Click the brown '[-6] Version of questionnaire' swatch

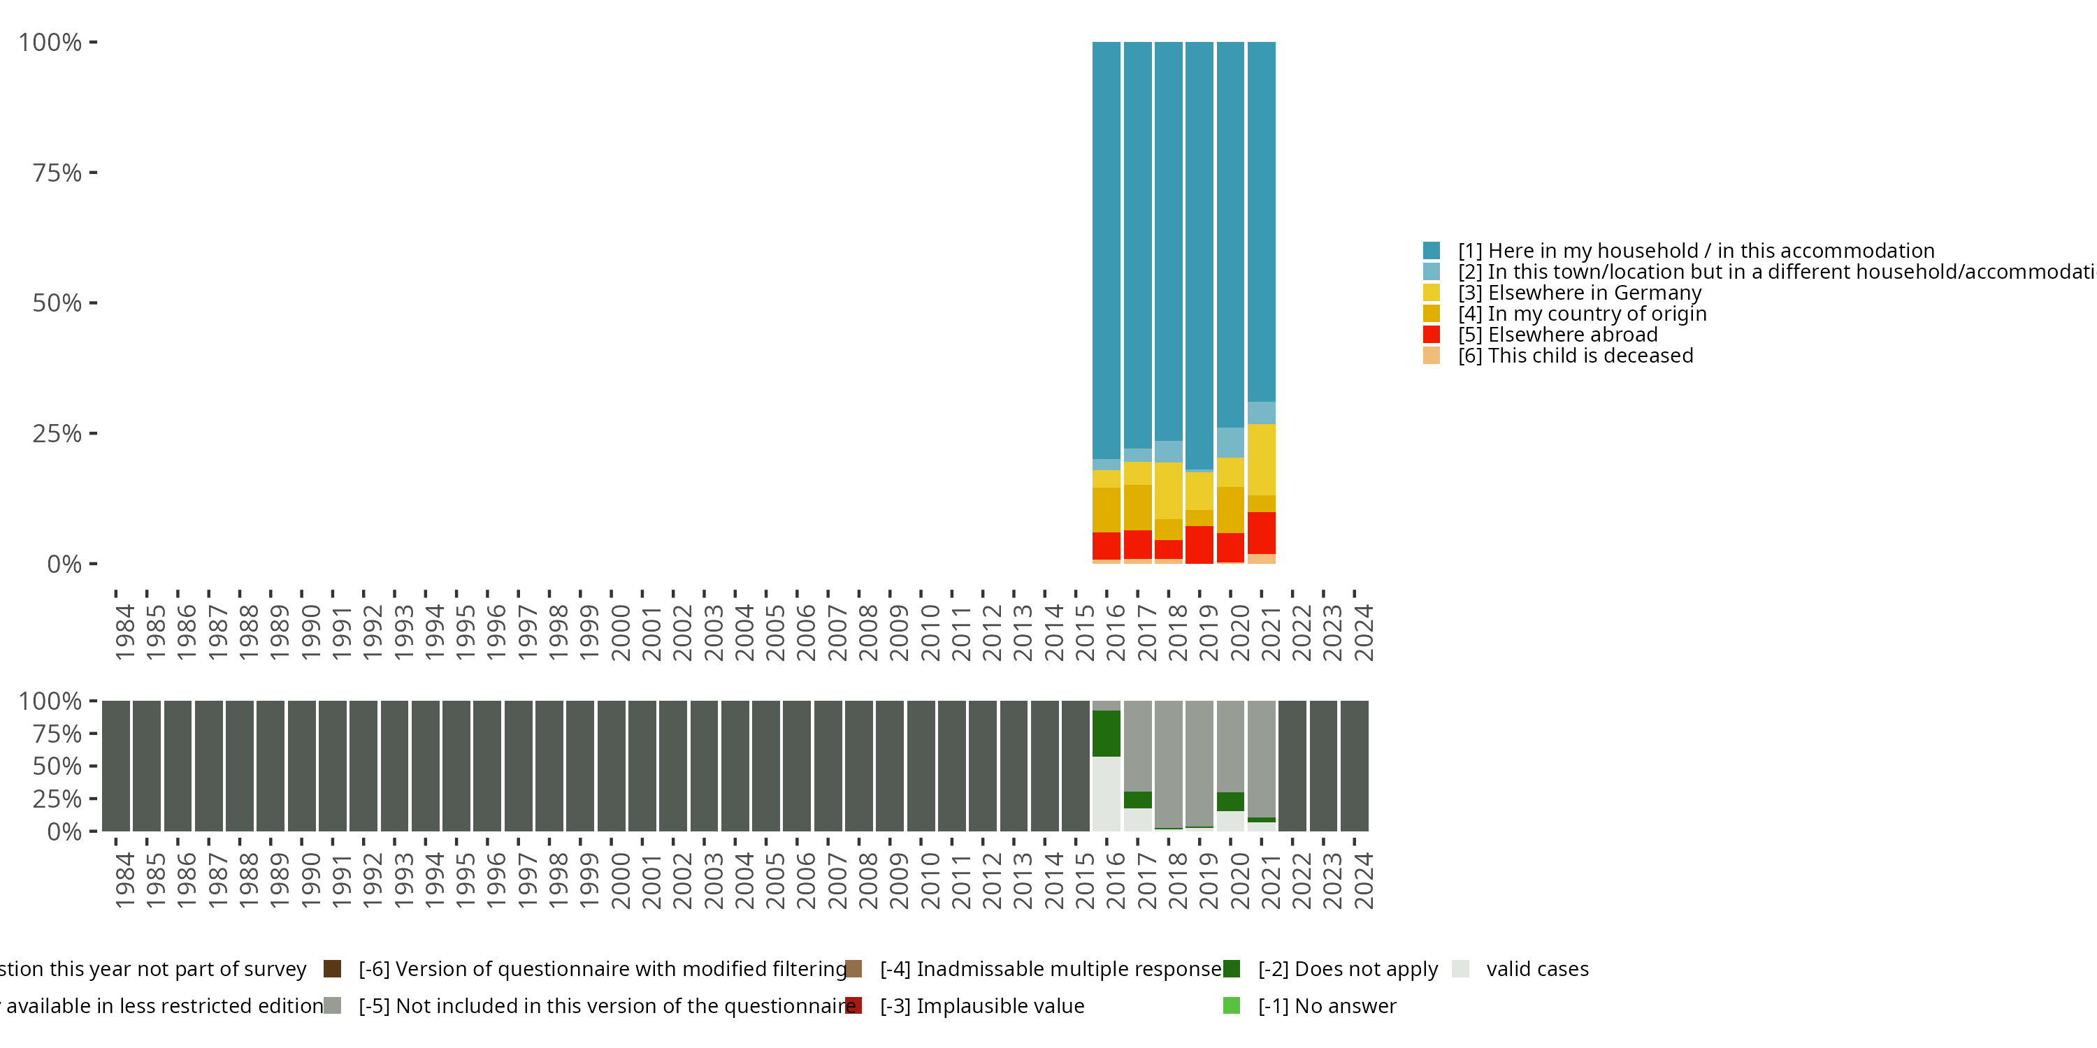click(x=332, y=968)
